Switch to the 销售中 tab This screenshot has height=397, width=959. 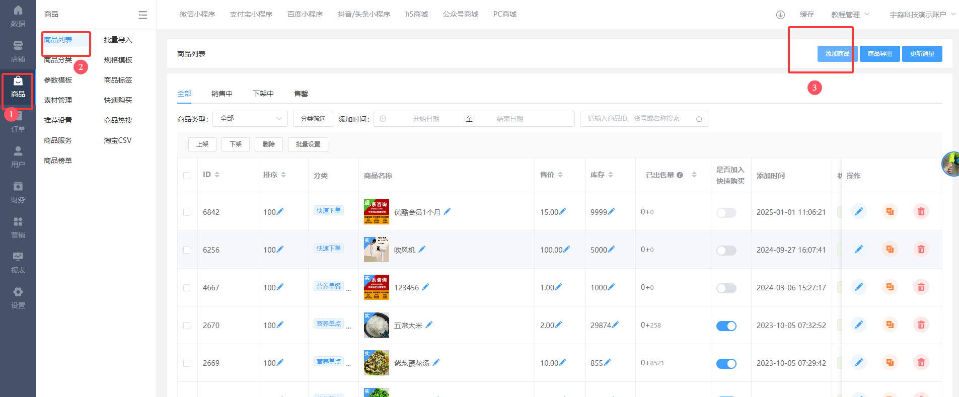(x=222, y=94)
